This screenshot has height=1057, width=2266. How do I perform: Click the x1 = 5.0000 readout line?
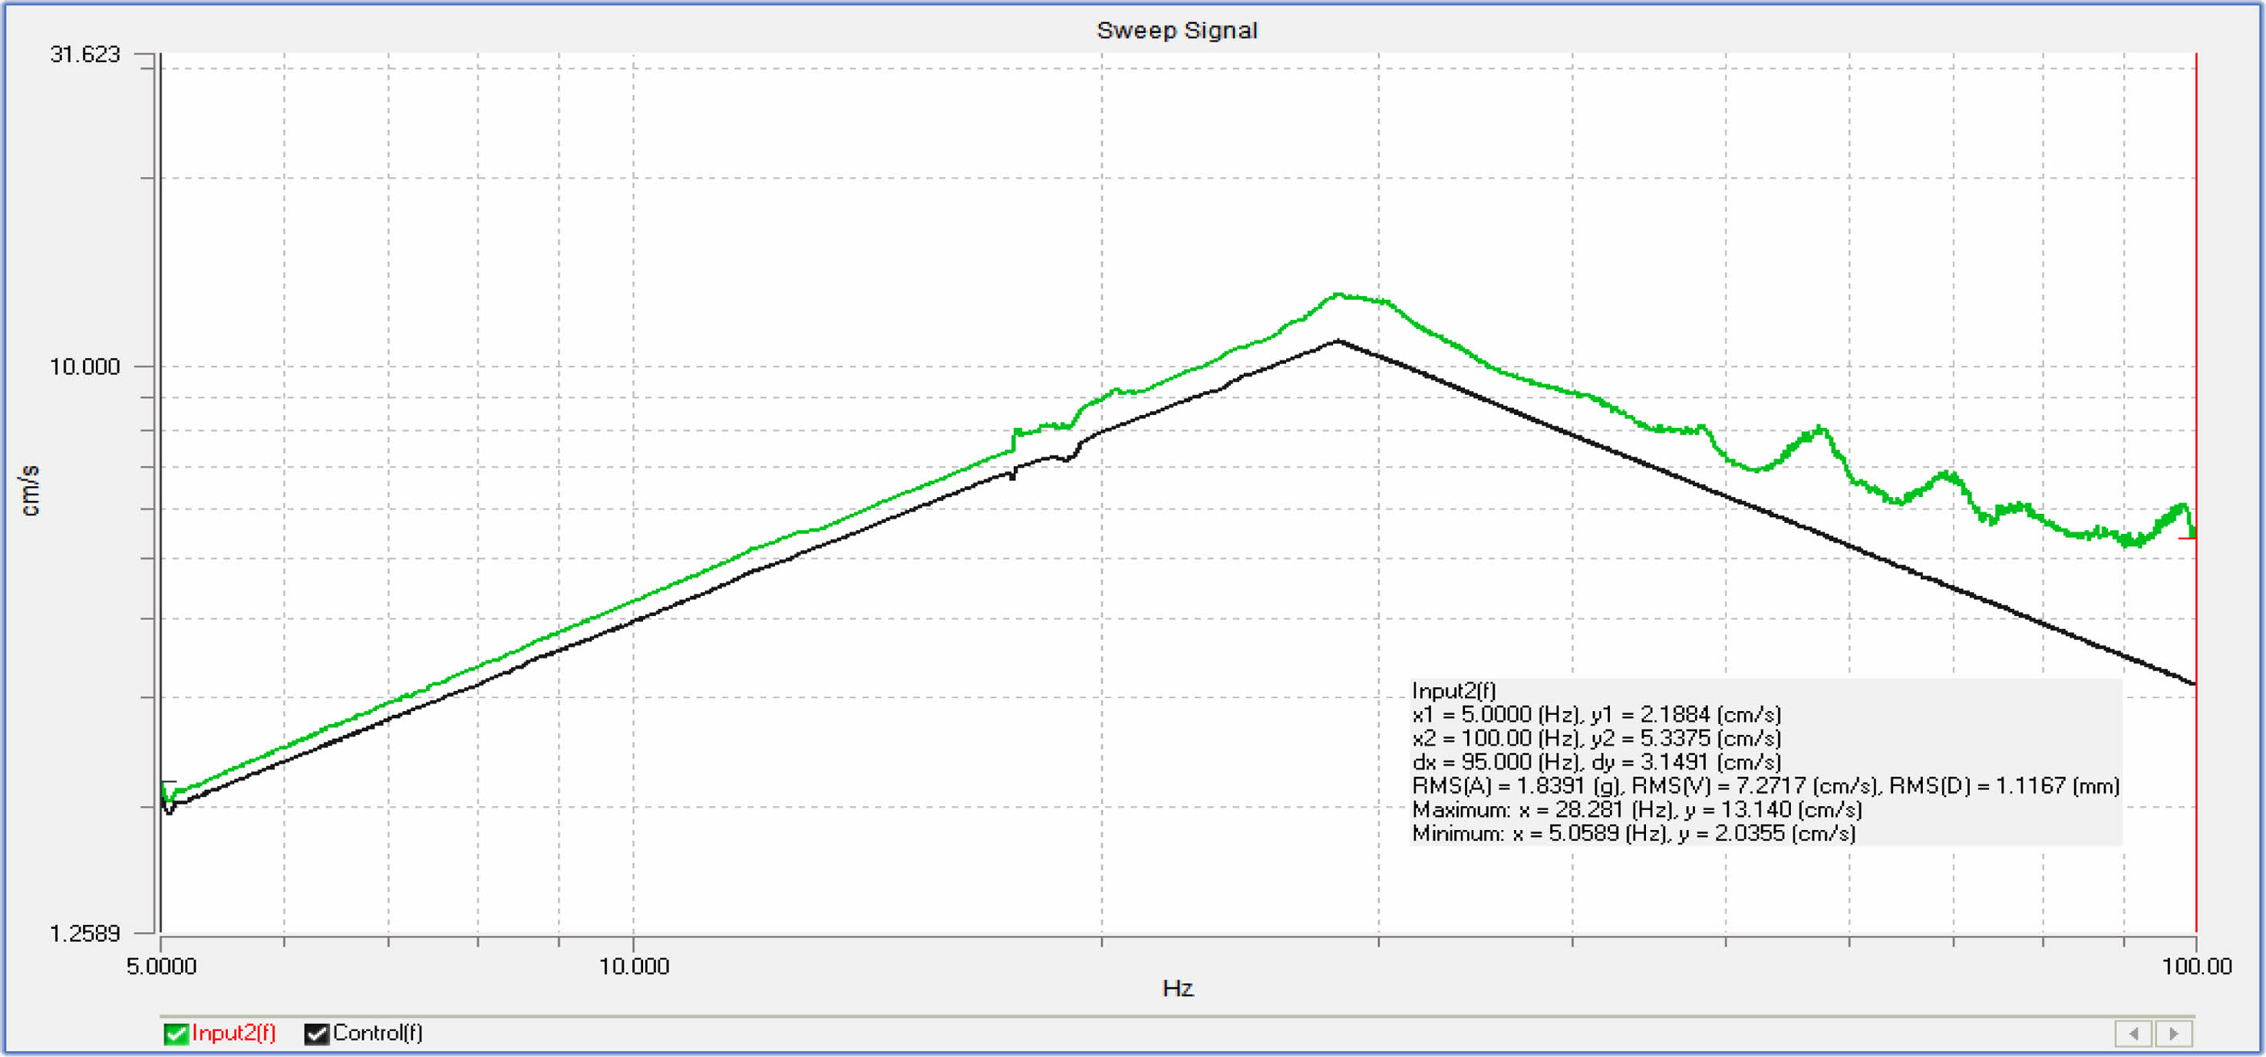1597,714
